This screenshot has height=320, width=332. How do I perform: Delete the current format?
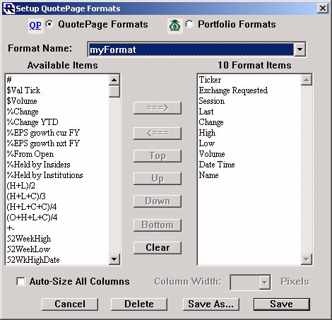click(x=139, y=304)
